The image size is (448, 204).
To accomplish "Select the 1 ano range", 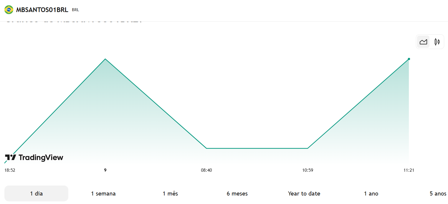I will [371, 193].
